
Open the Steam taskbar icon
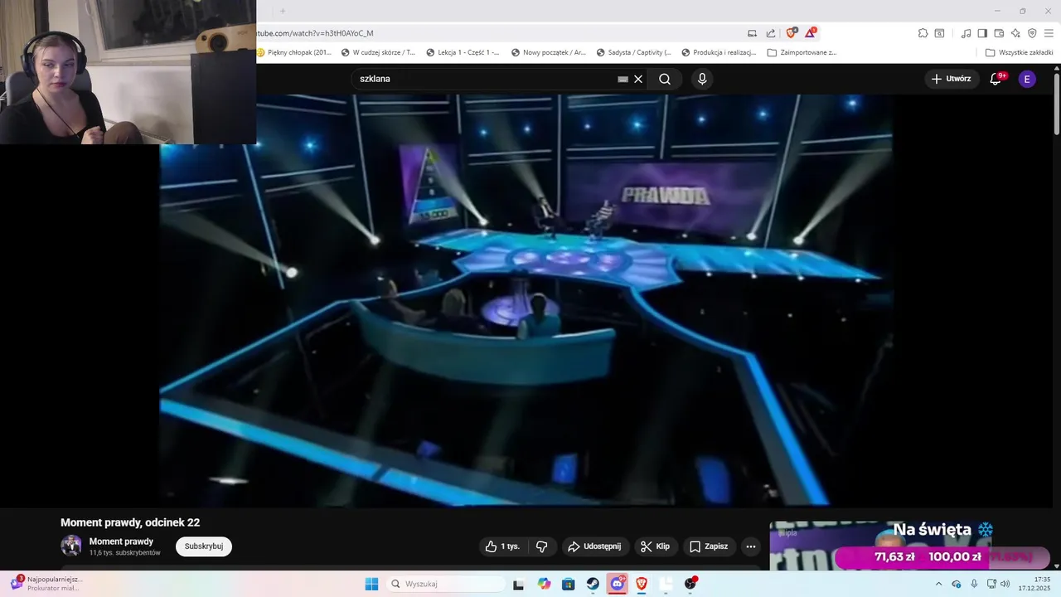pos(593,584)
